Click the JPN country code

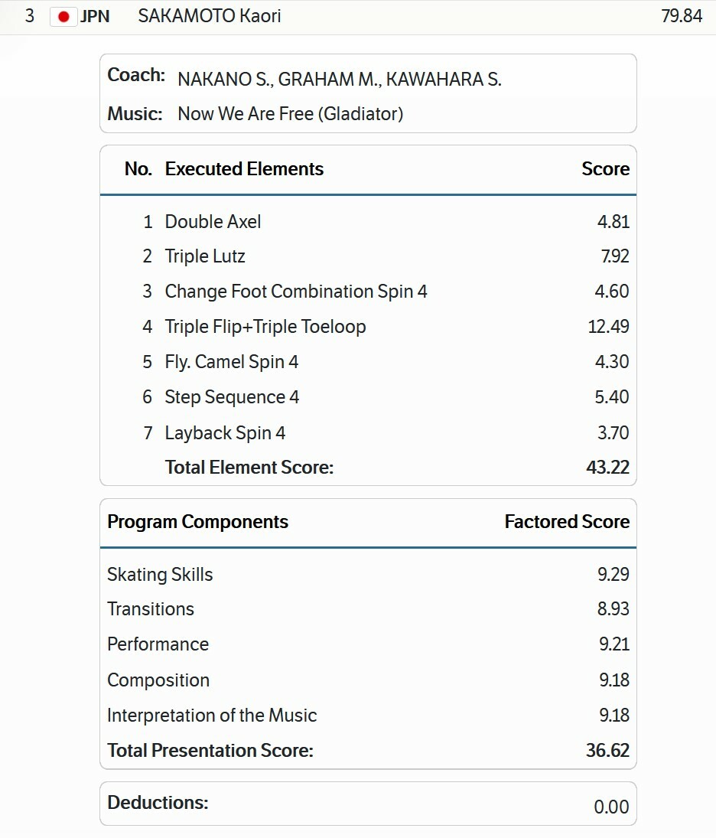pos(95,16)
